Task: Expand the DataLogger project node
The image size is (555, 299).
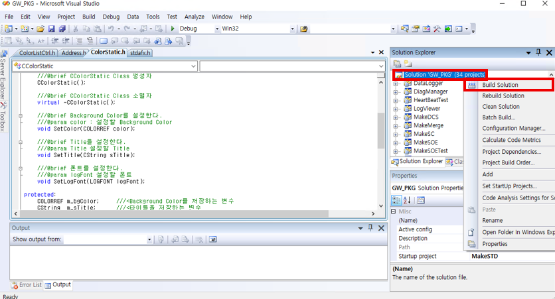Action: 396,84
